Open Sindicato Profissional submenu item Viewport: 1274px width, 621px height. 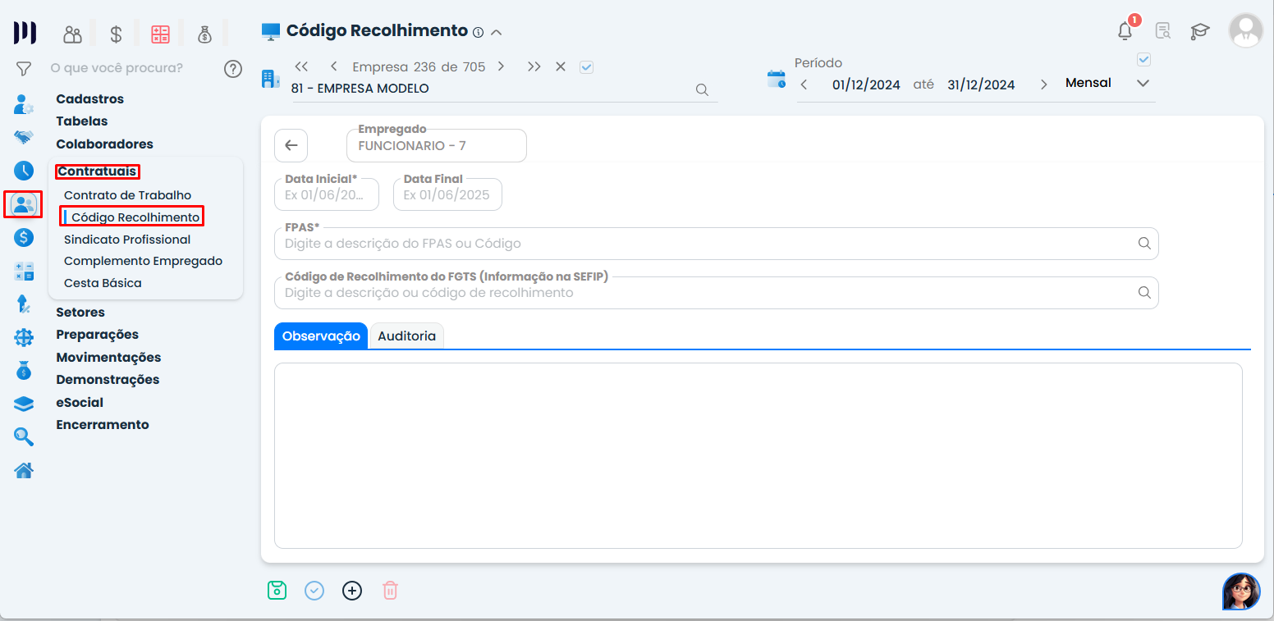(x=127, y=240)
